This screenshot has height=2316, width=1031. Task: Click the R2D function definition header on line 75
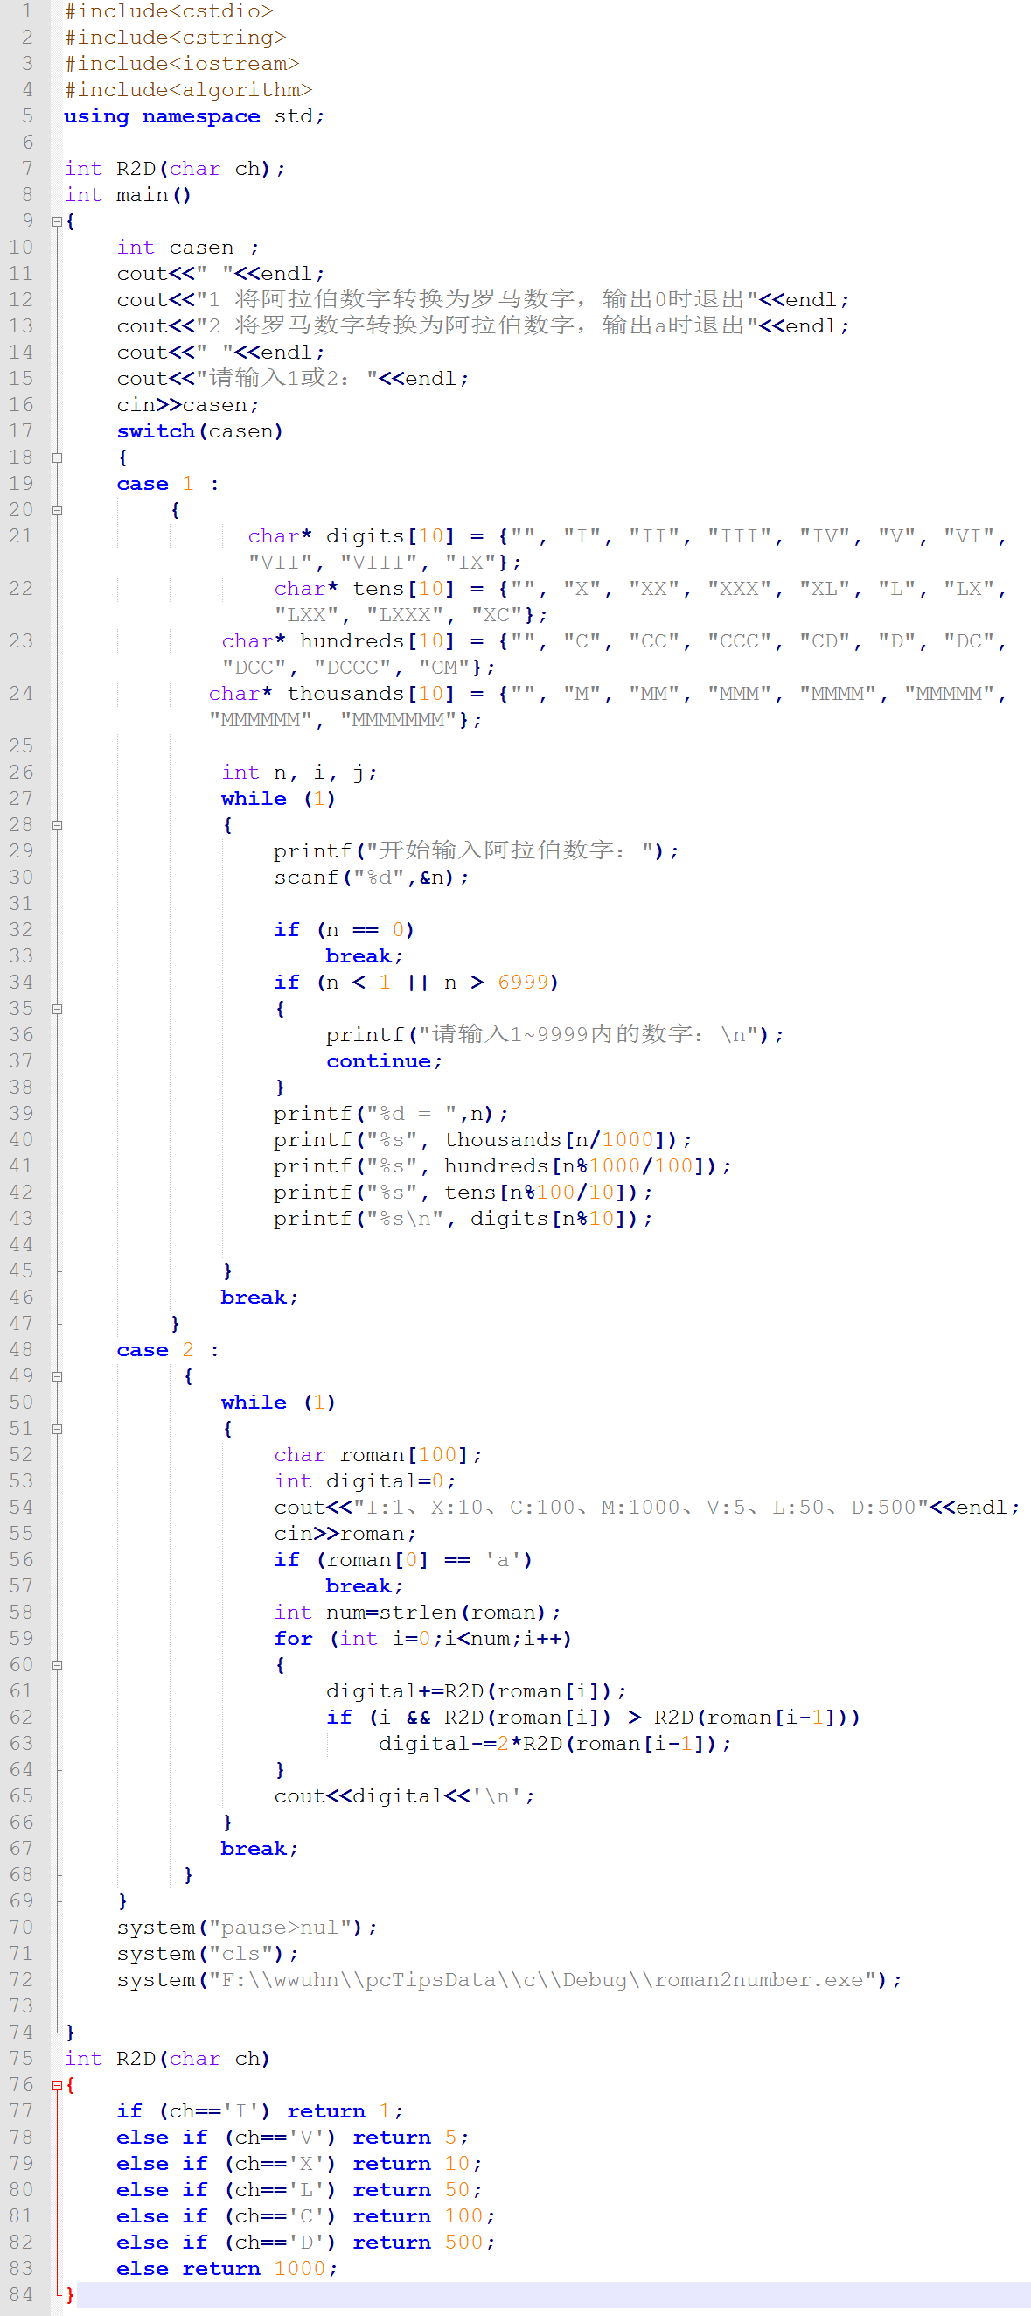pyautogui.click(x=167, y=2059)
